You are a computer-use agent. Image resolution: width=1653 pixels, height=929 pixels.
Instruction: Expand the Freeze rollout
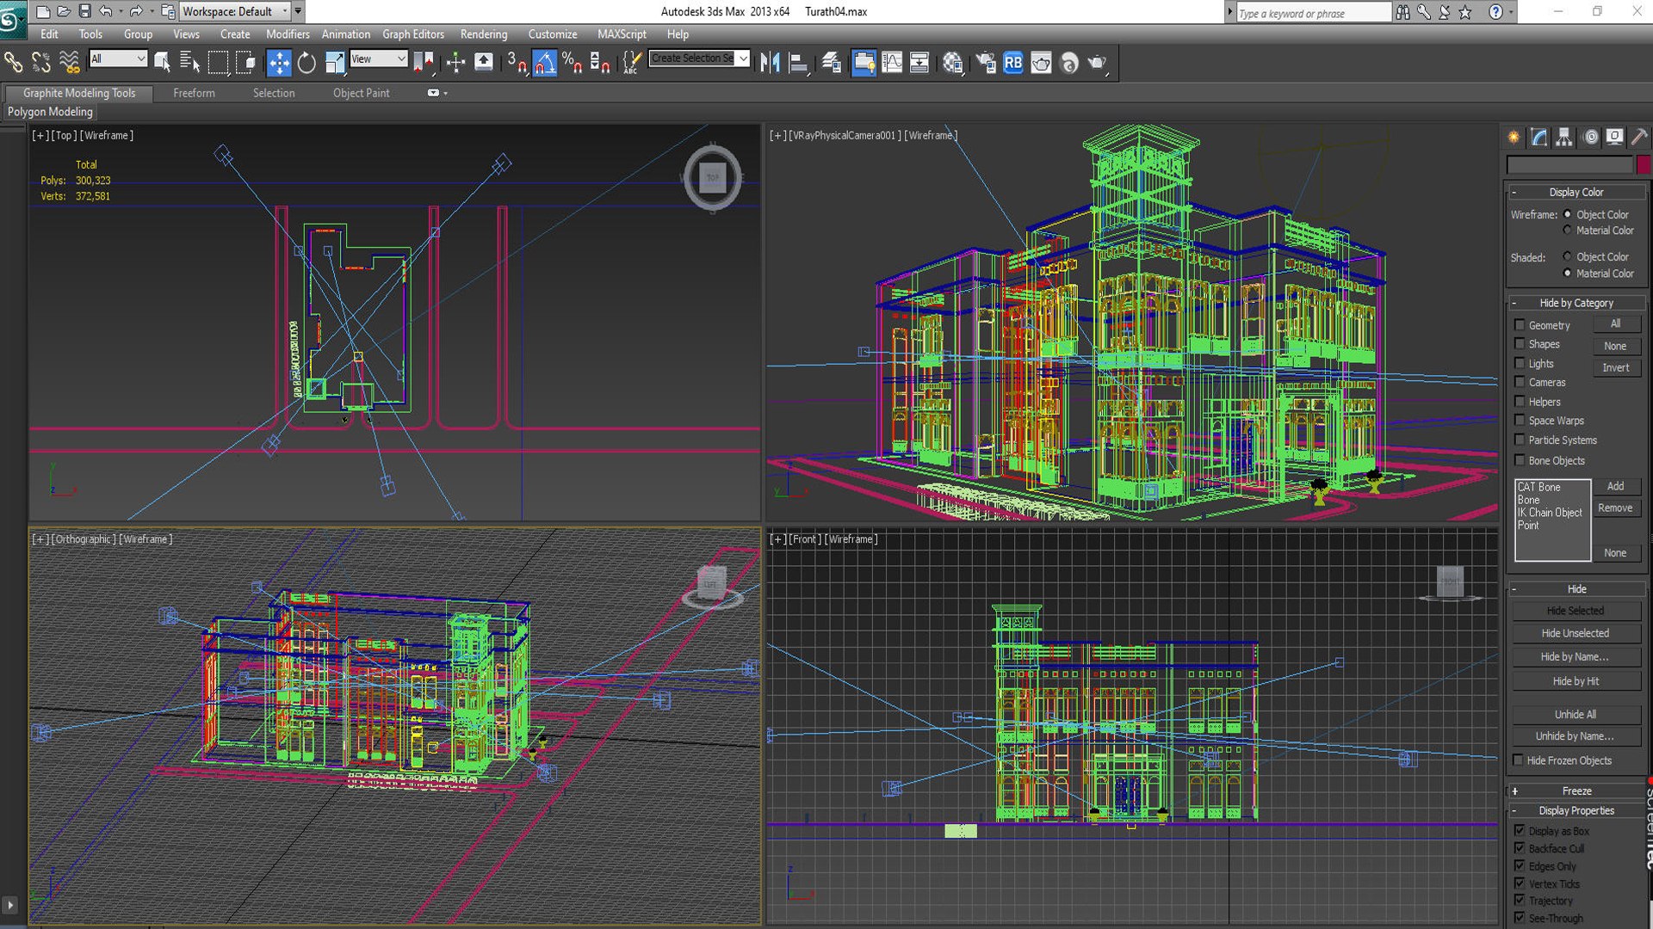pos(1576,791)
